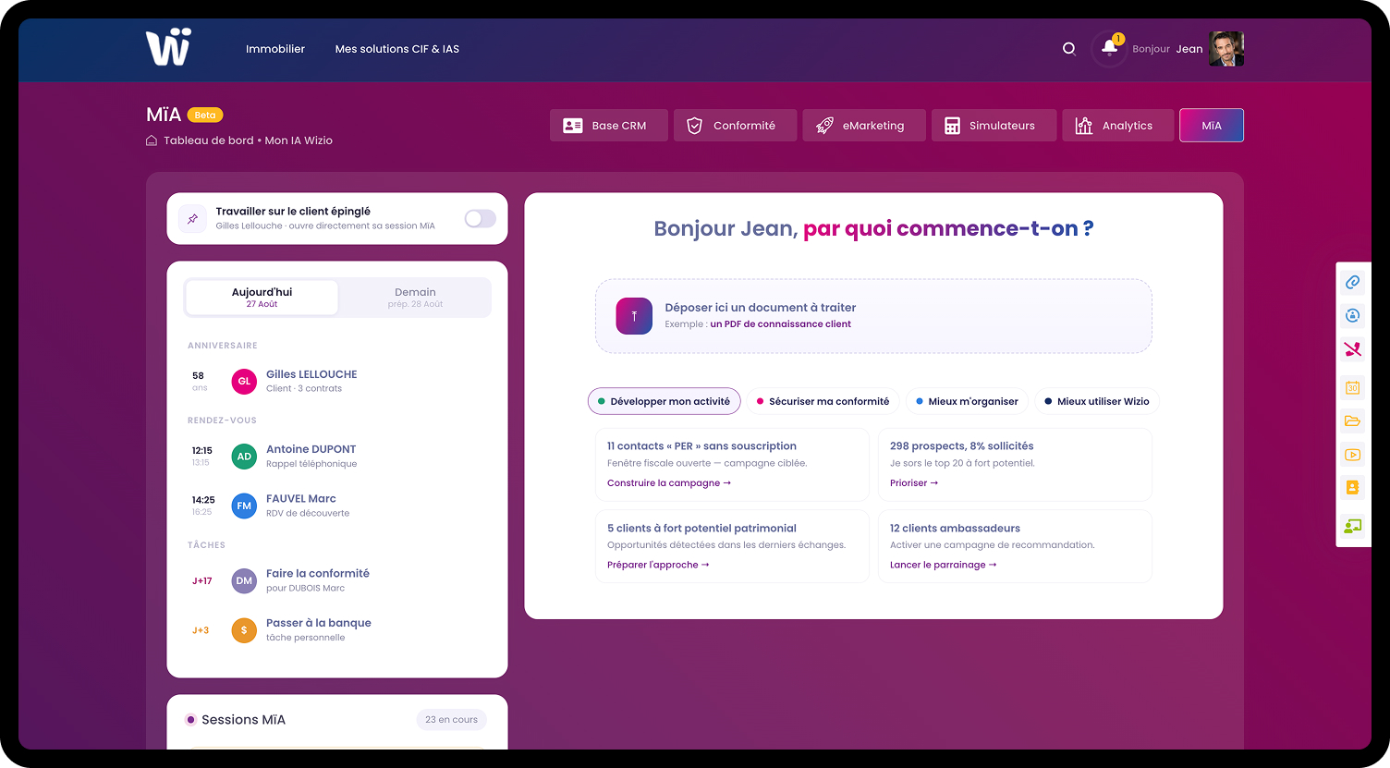
Task: Switch to the Demain tab
Action: pyautogui.click(x=415, y=298)
